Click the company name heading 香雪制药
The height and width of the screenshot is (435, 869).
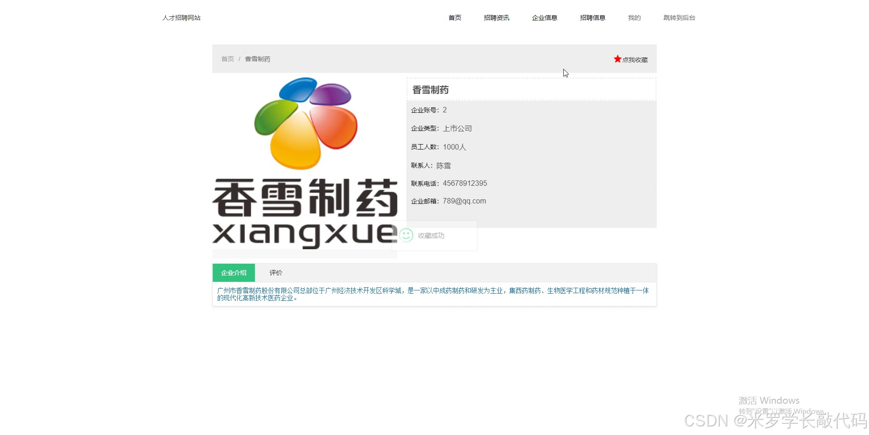coord(430,89)
